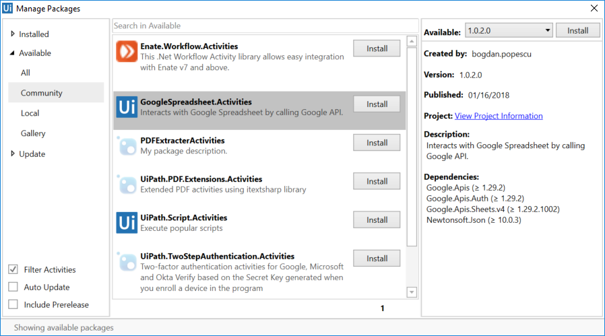Select the Community feed
Image resolution: width=605 pixels, height=336 pixels.
(56, 92)
